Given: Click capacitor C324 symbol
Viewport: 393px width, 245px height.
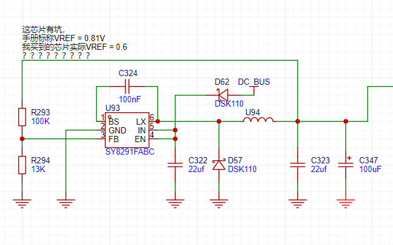Looking at the screenshot, I should (127, 87).
